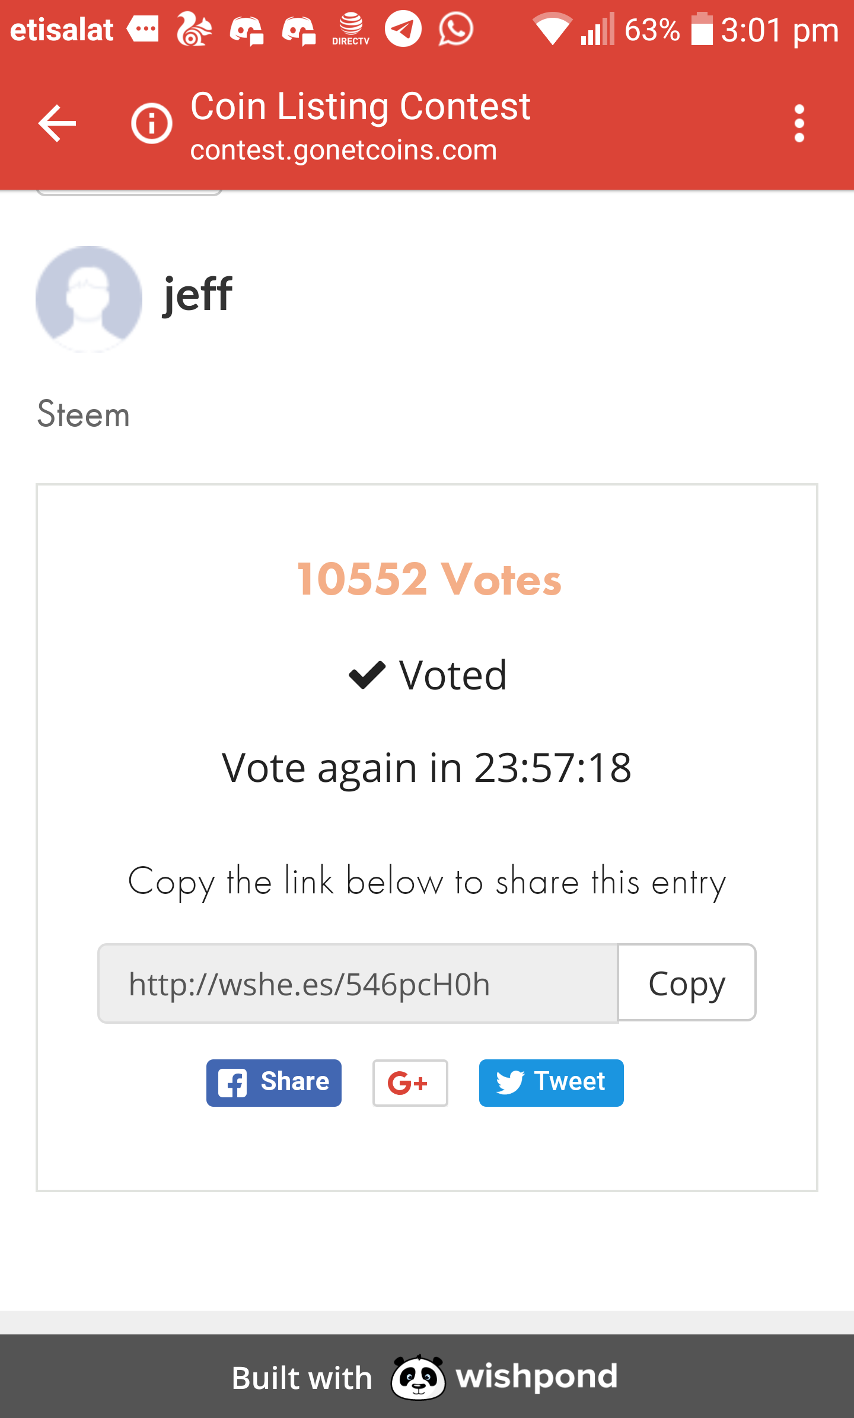Tap jeff's profile avatar
Screen dimensions: 854x1418
click(x=89, y=299)
